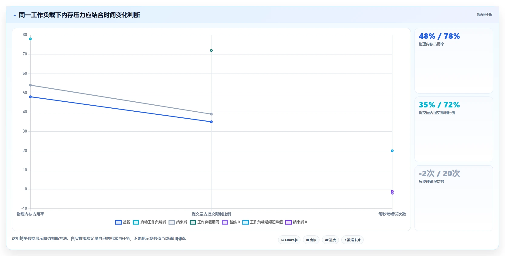Click the 工作负载期间短峰值 legend swatch

click(x=246, y=222)
